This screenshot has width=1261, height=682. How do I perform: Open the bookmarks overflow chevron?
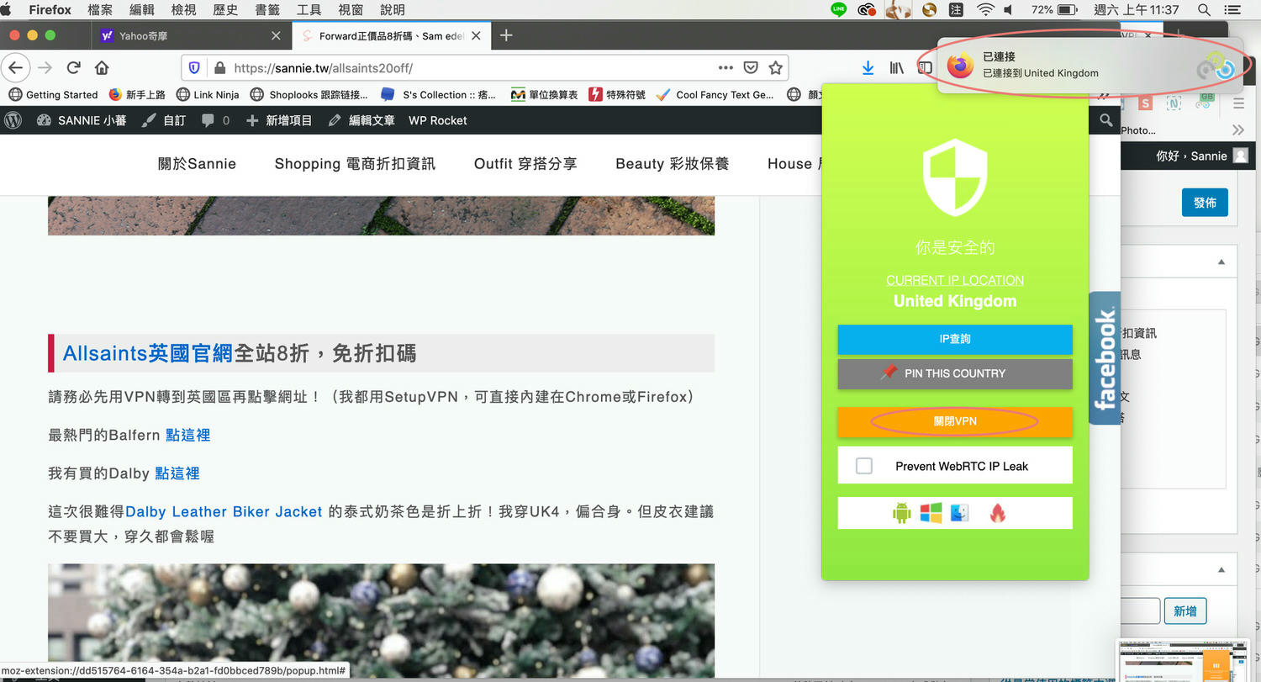point(1237,130)
